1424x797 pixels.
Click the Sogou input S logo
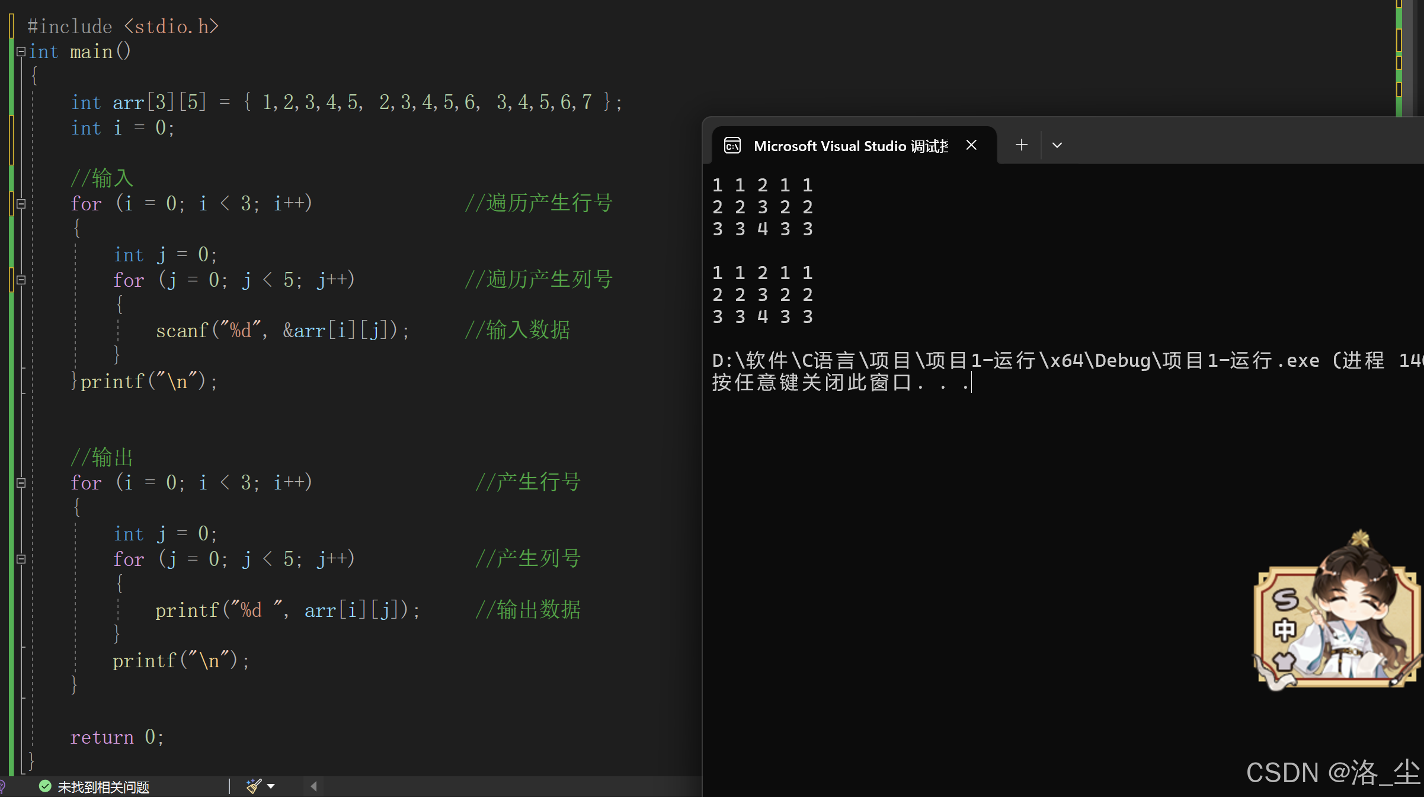[x=1285, y=600]
